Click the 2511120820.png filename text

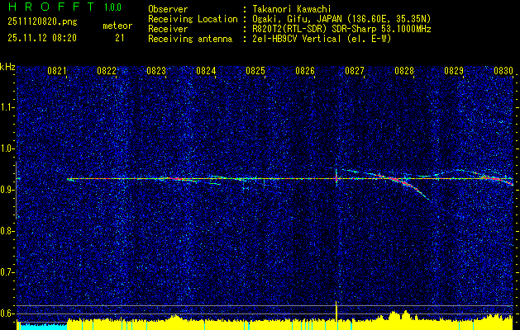pyautogui.click(x=42, y=22)
